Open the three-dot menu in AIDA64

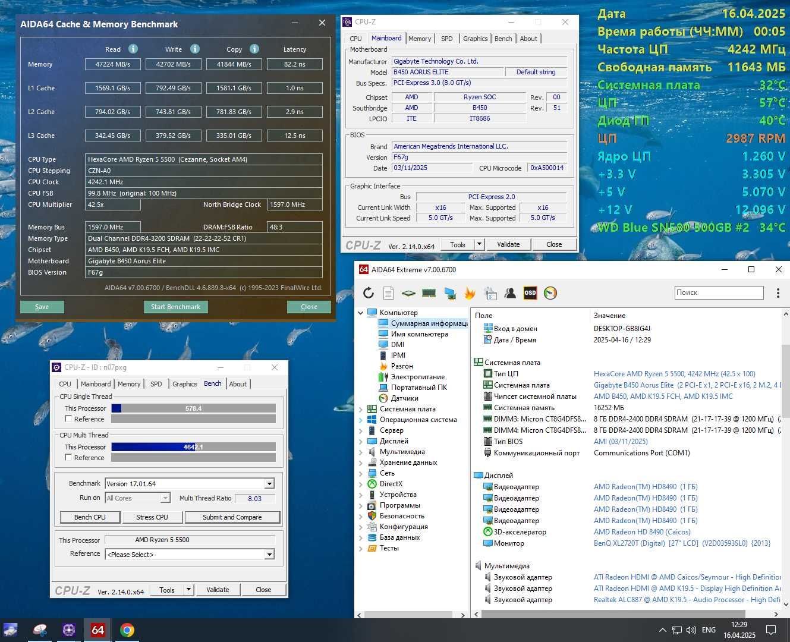[x=778, y=293]
